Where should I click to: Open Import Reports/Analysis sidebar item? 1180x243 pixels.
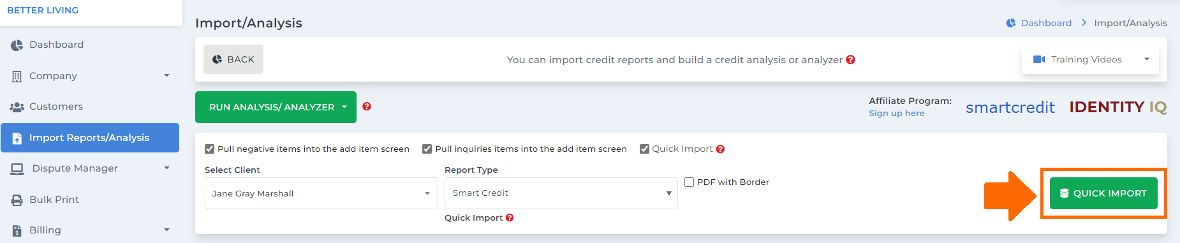(x=90, y=138)
